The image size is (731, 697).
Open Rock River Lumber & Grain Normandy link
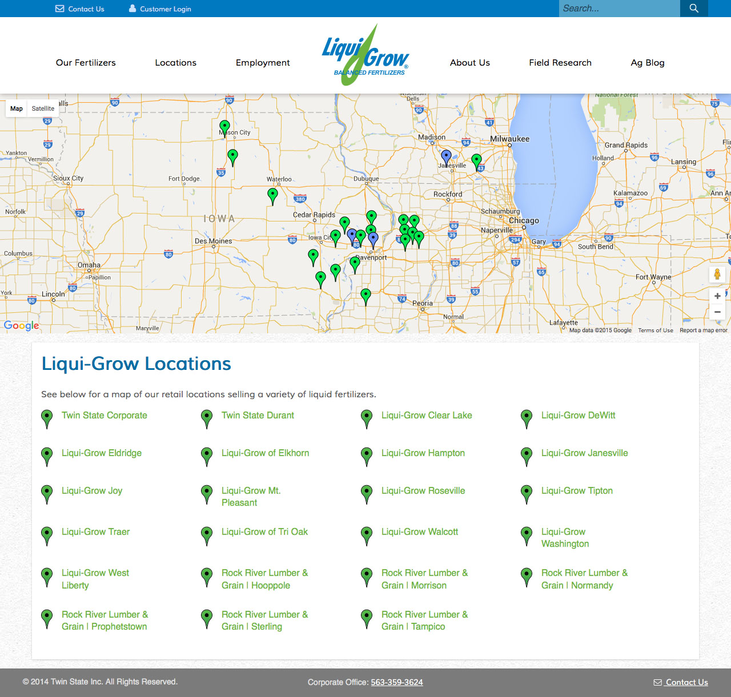[x=584, y=579]
